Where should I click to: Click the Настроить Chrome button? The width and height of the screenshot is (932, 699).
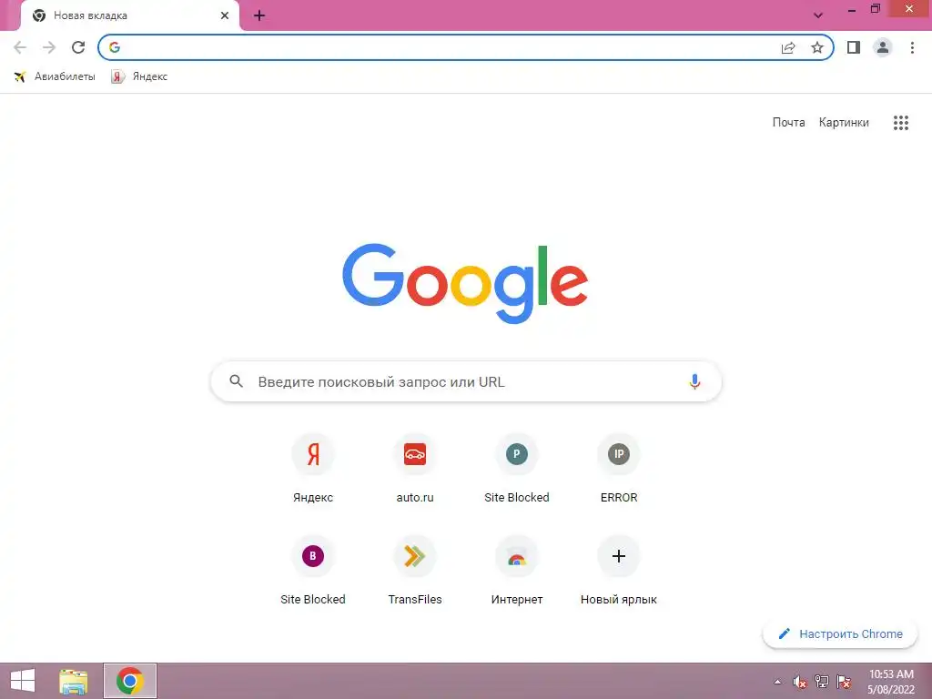840,634
